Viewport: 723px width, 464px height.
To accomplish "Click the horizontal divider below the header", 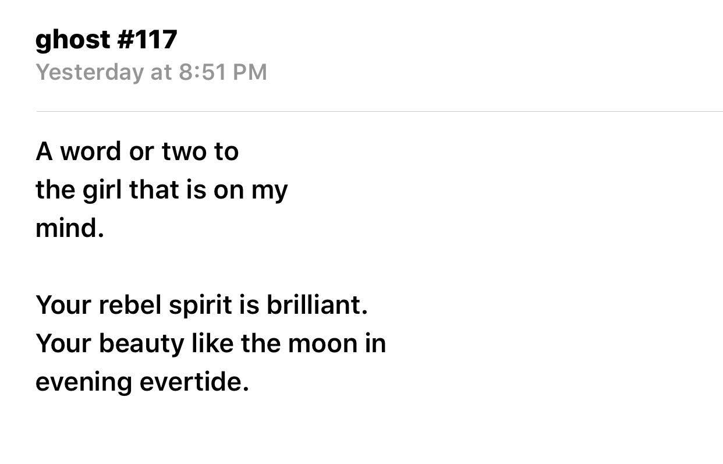I will (378, 111).
